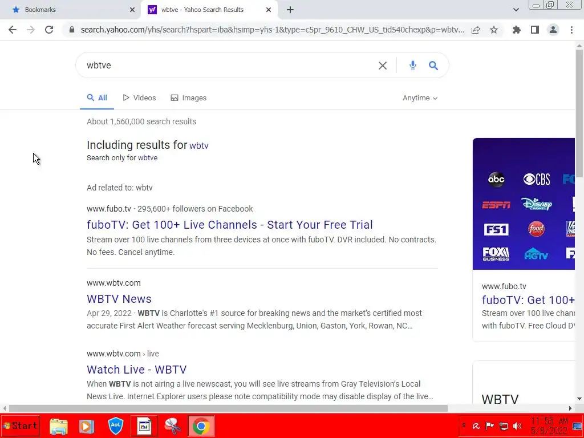Click the www.wbtv.com URL text
This screenshot has height=438, width=584.
click(113, 283)
